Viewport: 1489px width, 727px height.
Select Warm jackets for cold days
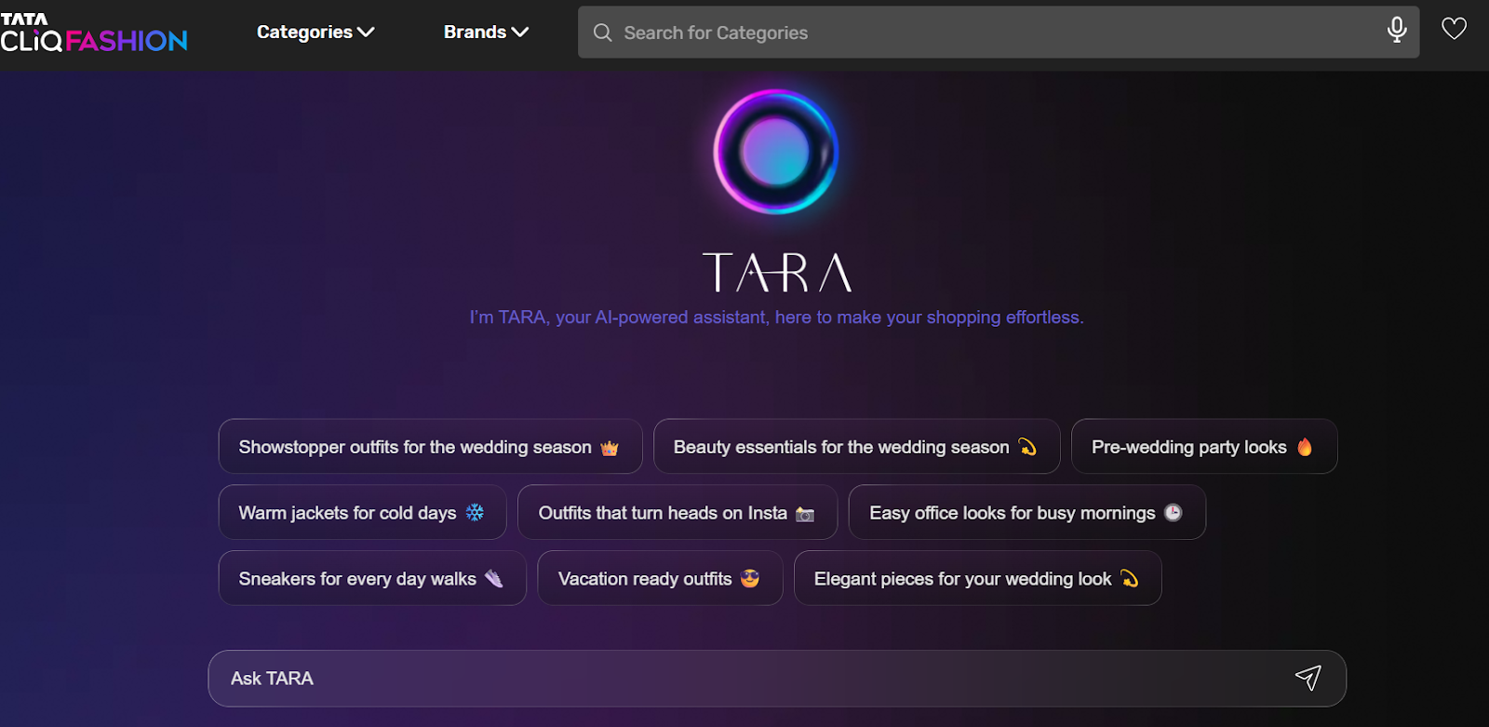point(362,513)
